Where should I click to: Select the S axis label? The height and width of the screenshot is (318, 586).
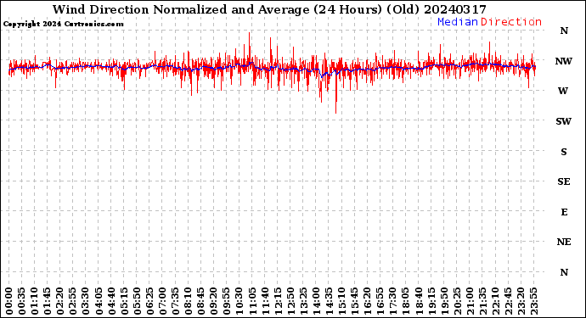564,152
